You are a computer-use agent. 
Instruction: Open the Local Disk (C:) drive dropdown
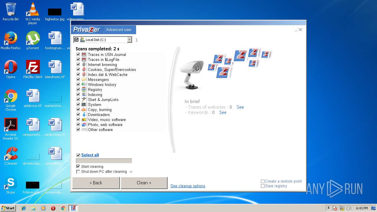[129, 40]
